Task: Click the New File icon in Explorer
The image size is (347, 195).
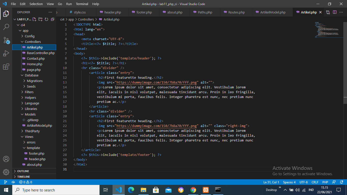Action: 34,19
